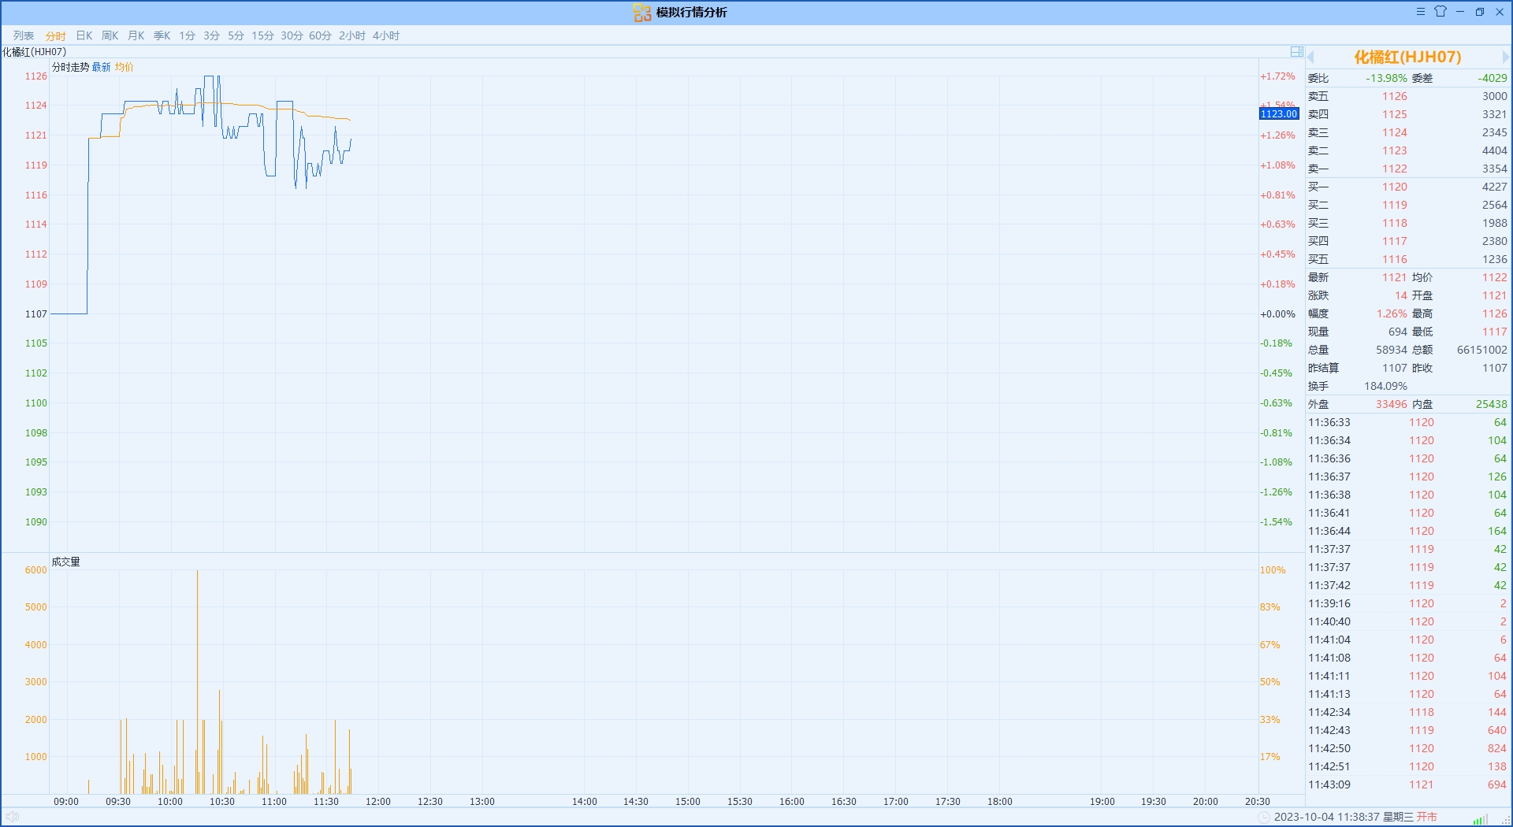Click the clock icon in status bar
This screenshot has height=827, width=1513.
click(1264, 817)
